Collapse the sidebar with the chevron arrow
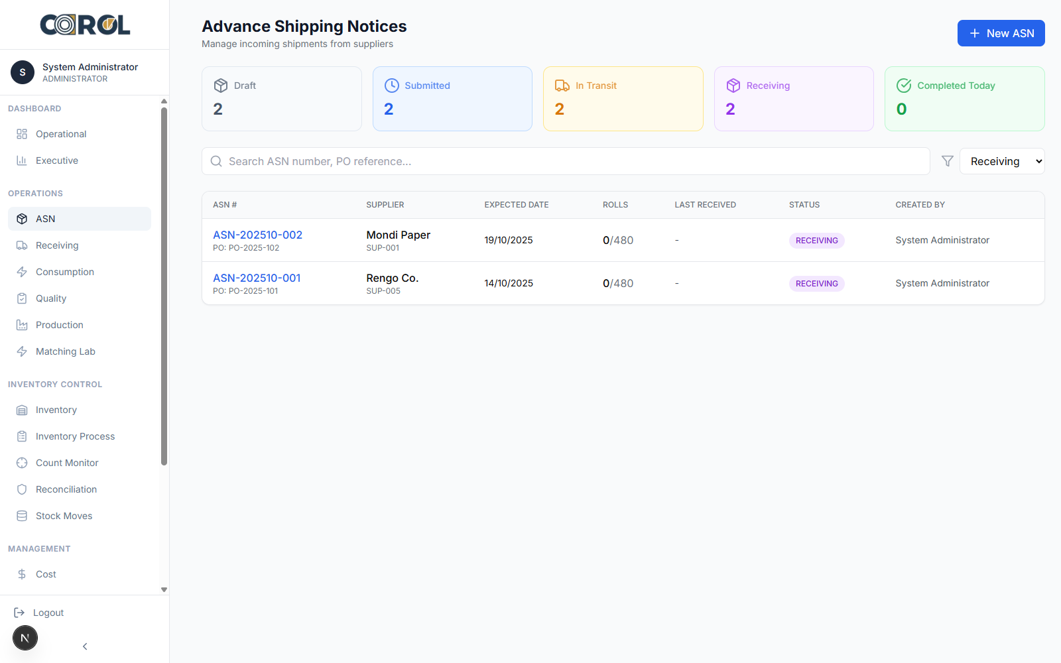1061x663 pixels. click(x=85, y=646)
